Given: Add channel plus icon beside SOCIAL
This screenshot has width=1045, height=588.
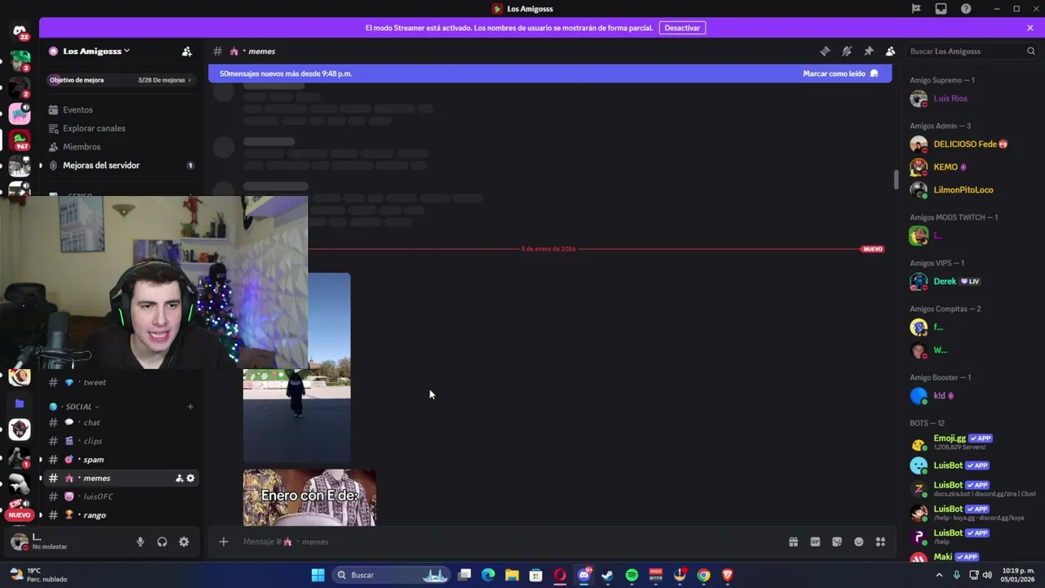Looking at the screenshot, I should pyautogui.click(x=190, y=407).
